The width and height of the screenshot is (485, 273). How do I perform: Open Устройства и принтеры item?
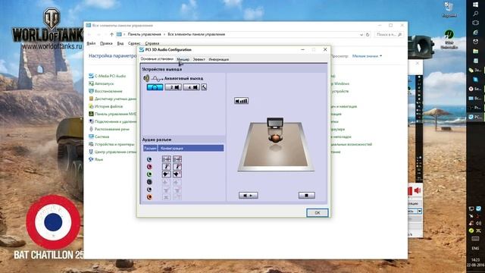coord(114,144)
